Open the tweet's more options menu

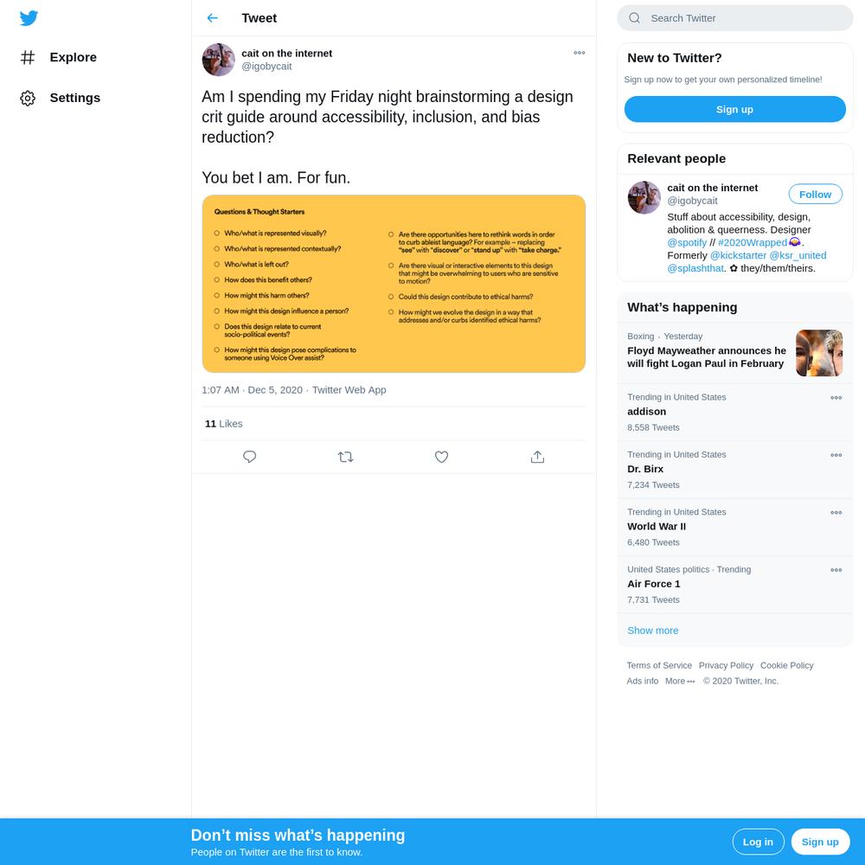click(x=580, y=53)
